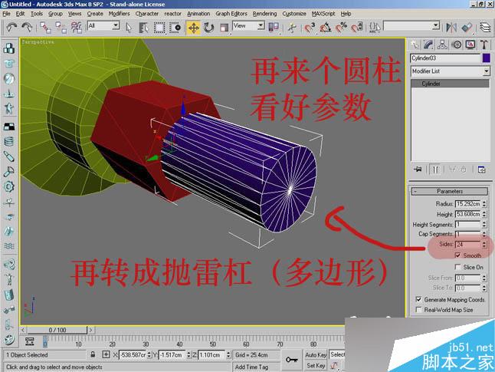Click the Mirror tool icon

(451, 28)
